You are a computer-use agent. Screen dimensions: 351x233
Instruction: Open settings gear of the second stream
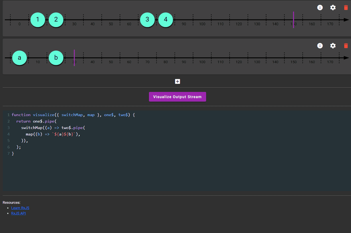(x=333, y=46)
